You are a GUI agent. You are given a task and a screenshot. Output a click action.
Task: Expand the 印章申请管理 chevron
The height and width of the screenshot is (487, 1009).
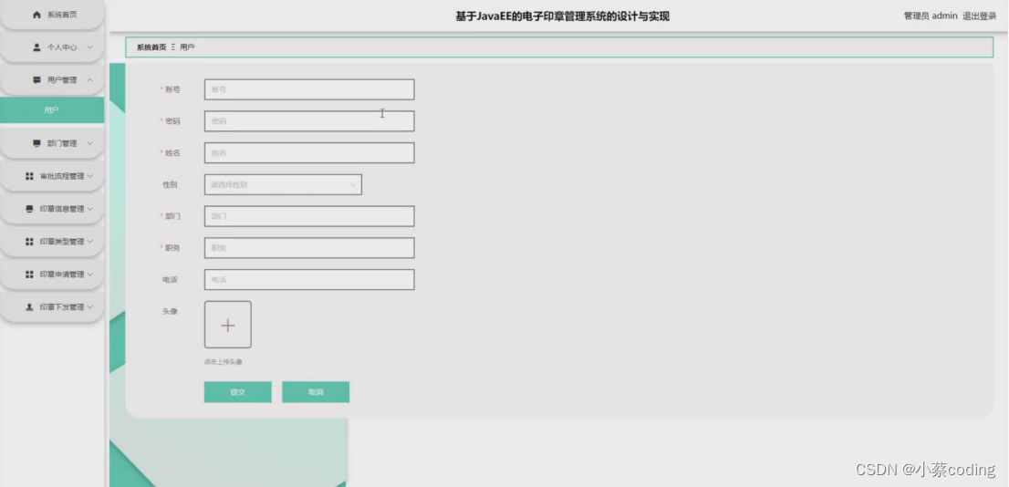[90, 275]
